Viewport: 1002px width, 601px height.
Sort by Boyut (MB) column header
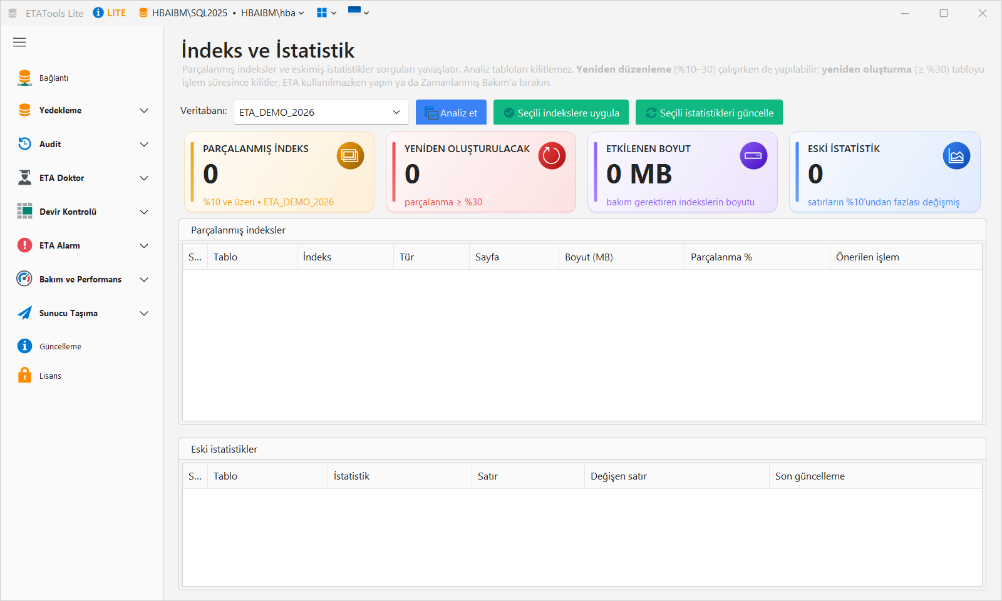tap(622, 257)
